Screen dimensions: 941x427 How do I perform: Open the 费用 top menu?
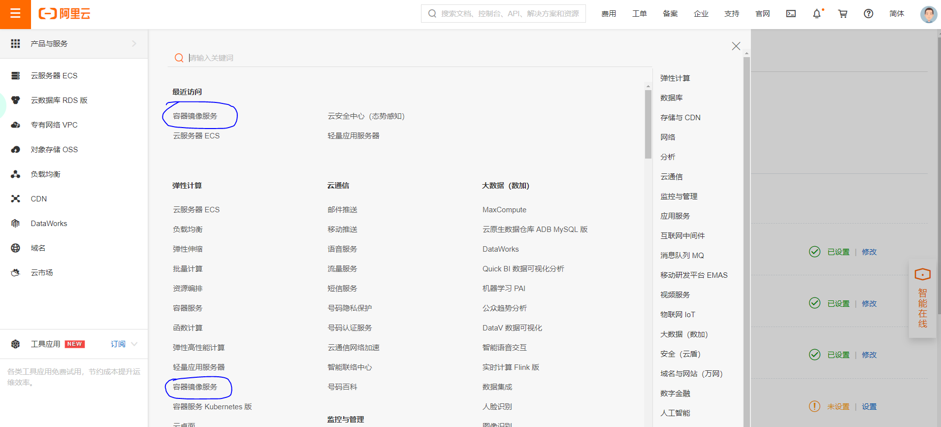[x=609, y=14]
